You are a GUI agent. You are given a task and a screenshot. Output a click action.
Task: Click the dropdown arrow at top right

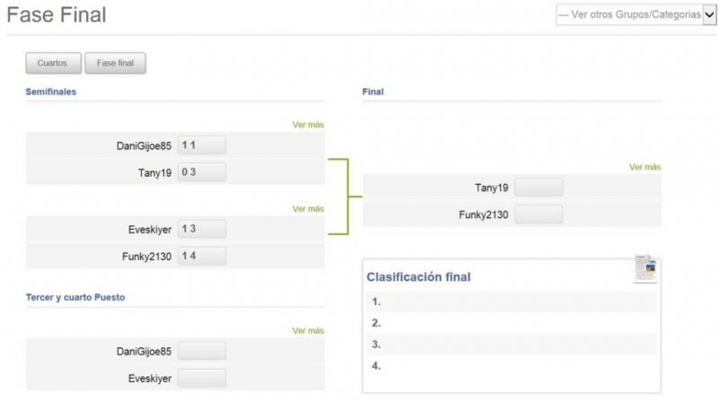(709, 14)
